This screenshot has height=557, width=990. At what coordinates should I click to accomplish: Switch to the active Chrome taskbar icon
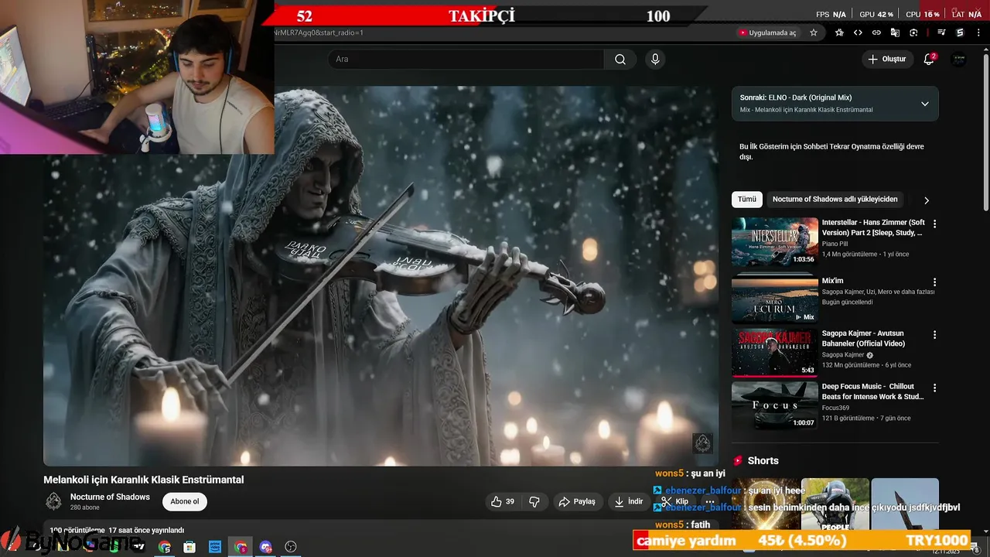[241, 547]
